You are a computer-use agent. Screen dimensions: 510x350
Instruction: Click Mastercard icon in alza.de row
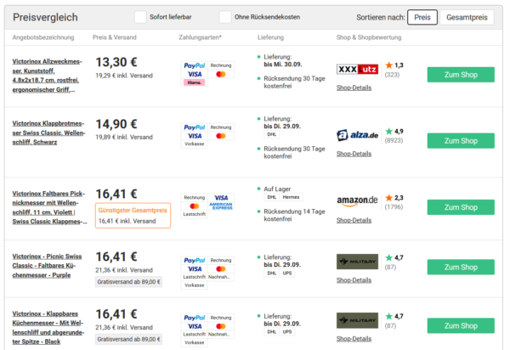[221, 136]
